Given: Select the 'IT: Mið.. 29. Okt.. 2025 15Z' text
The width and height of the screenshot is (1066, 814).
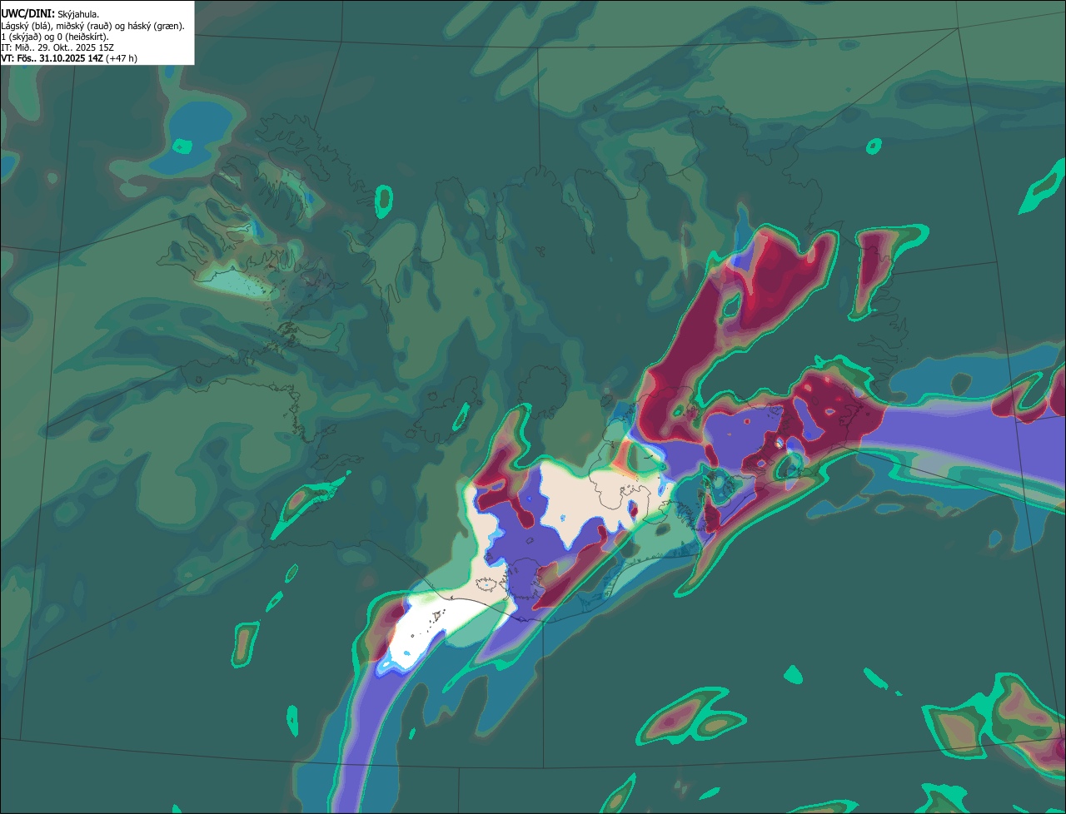Looking at the screenshot, I should (57, 47).
